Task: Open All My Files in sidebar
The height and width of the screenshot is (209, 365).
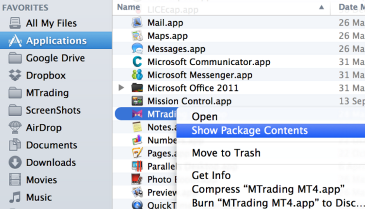Action: [52, 23]
